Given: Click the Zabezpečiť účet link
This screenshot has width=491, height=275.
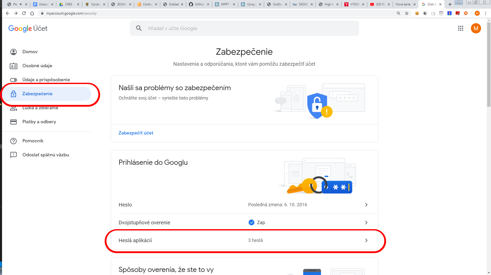Looking at the screenshot, I should pos(136,133).
